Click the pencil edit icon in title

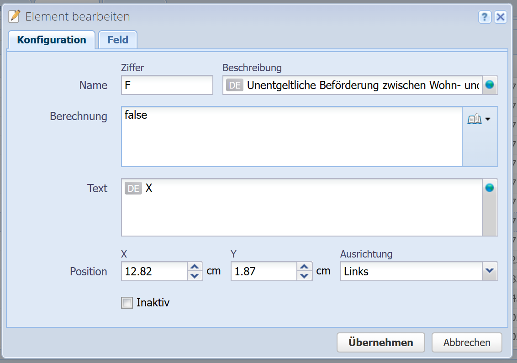point(15,17)
